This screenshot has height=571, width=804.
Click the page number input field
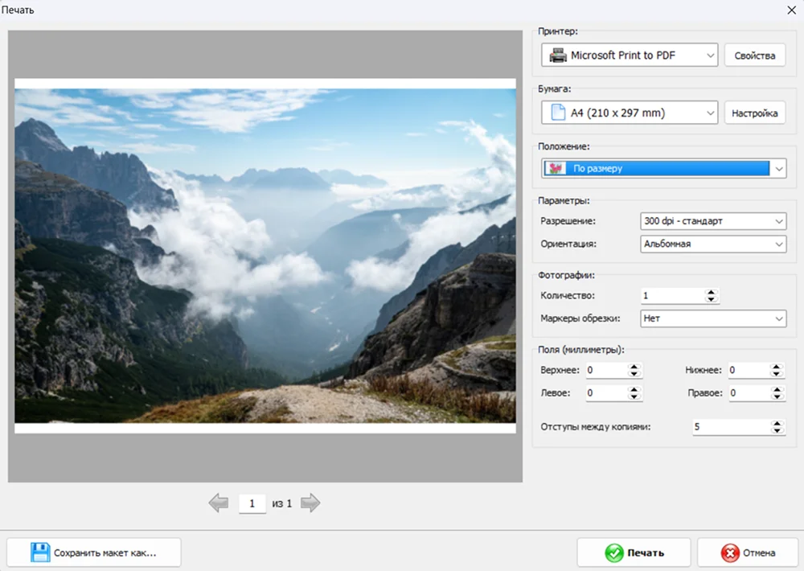coord(252,503)
